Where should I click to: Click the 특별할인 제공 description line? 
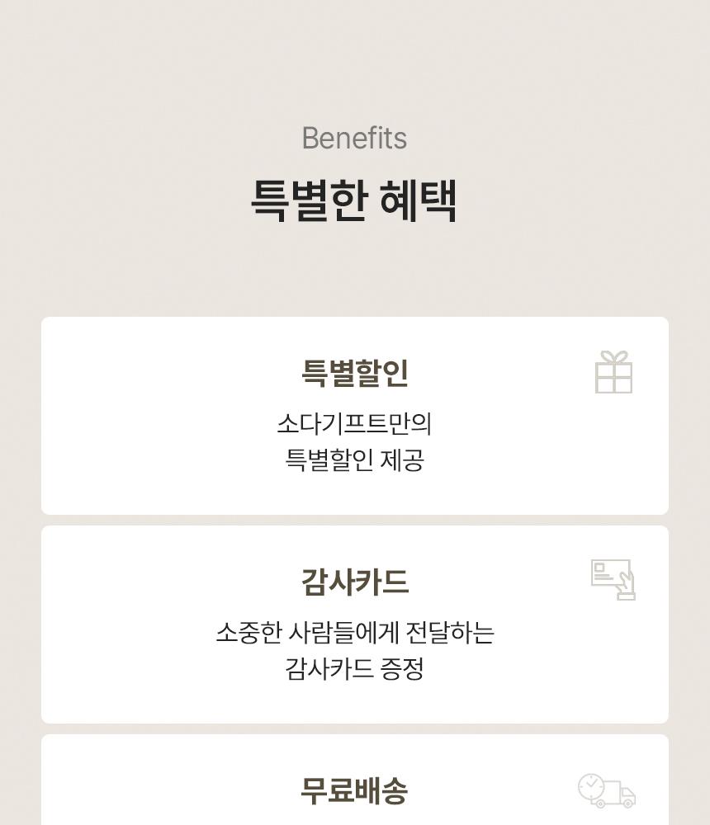[354, 460]
